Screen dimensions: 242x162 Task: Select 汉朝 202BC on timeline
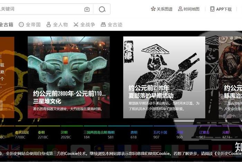point(66,135)
